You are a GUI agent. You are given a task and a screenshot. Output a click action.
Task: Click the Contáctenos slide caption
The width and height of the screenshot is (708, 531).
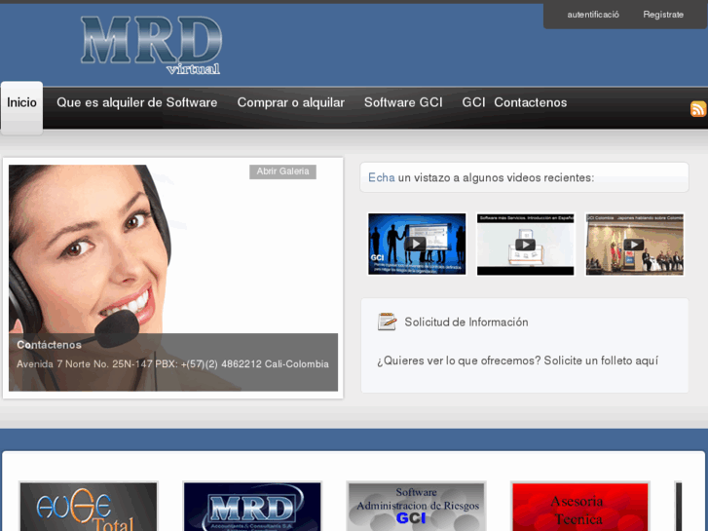tap(50, 345)
